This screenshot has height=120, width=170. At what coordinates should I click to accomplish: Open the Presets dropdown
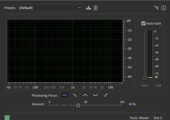tap(50, 8)
